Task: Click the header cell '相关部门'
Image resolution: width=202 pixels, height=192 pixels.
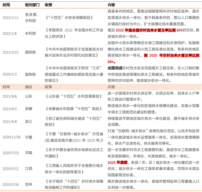Action: coord(32,5)
